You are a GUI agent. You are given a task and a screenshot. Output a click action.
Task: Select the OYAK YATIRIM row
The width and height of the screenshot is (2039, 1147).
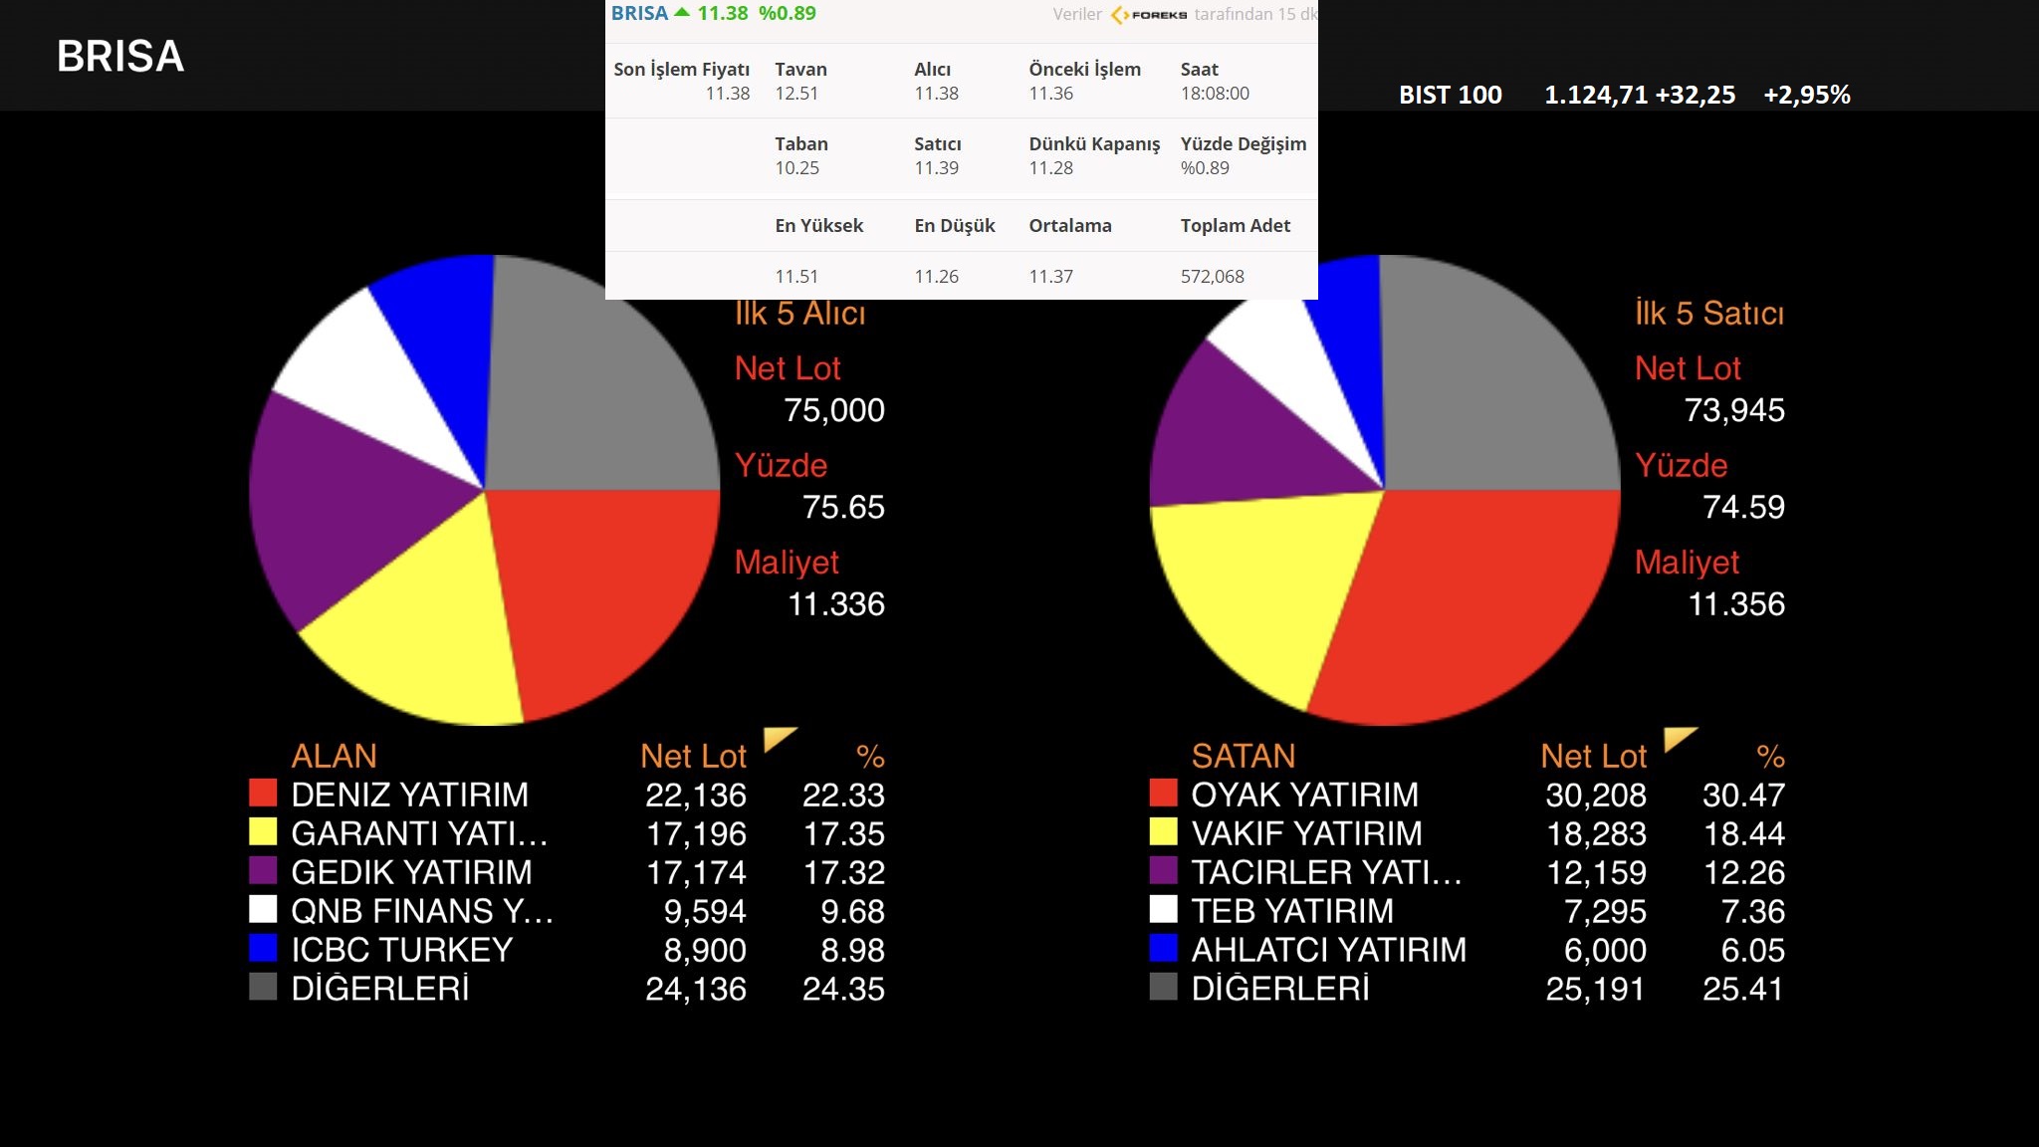click(1468, 795)
